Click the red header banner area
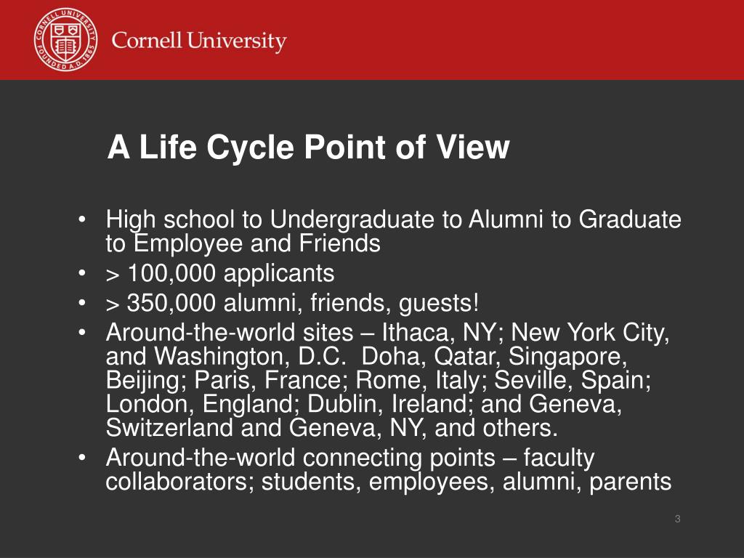 372,40
